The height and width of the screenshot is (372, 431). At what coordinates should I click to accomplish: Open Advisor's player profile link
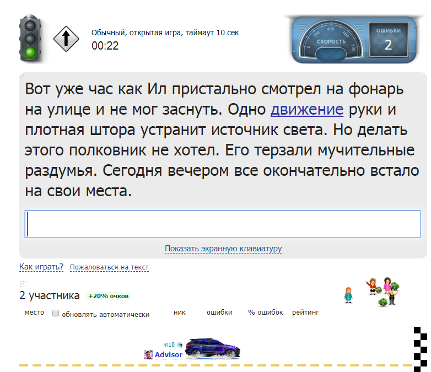[x=169, y=355]
